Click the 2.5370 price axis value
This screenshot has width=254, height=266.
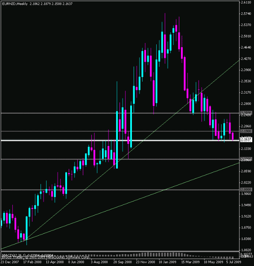point(246,25)
